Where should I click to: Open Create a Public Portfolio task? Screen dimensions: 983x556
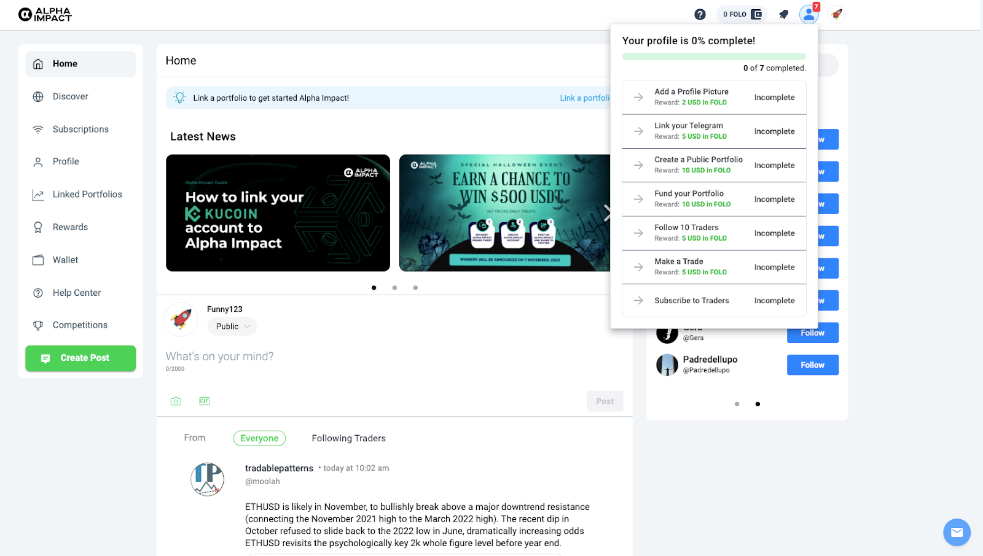[714, 165]
